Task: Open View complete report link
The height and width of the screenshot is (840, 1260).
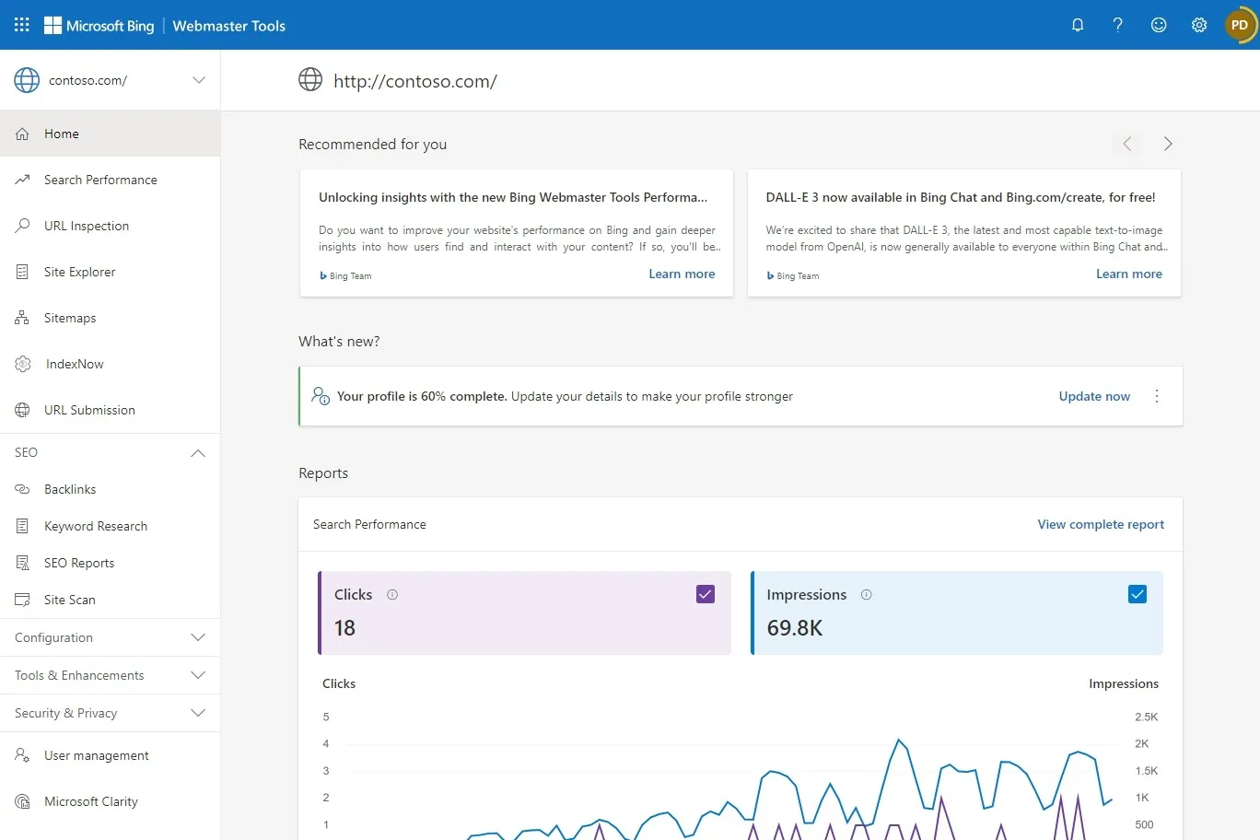Action: [1101, 524]
